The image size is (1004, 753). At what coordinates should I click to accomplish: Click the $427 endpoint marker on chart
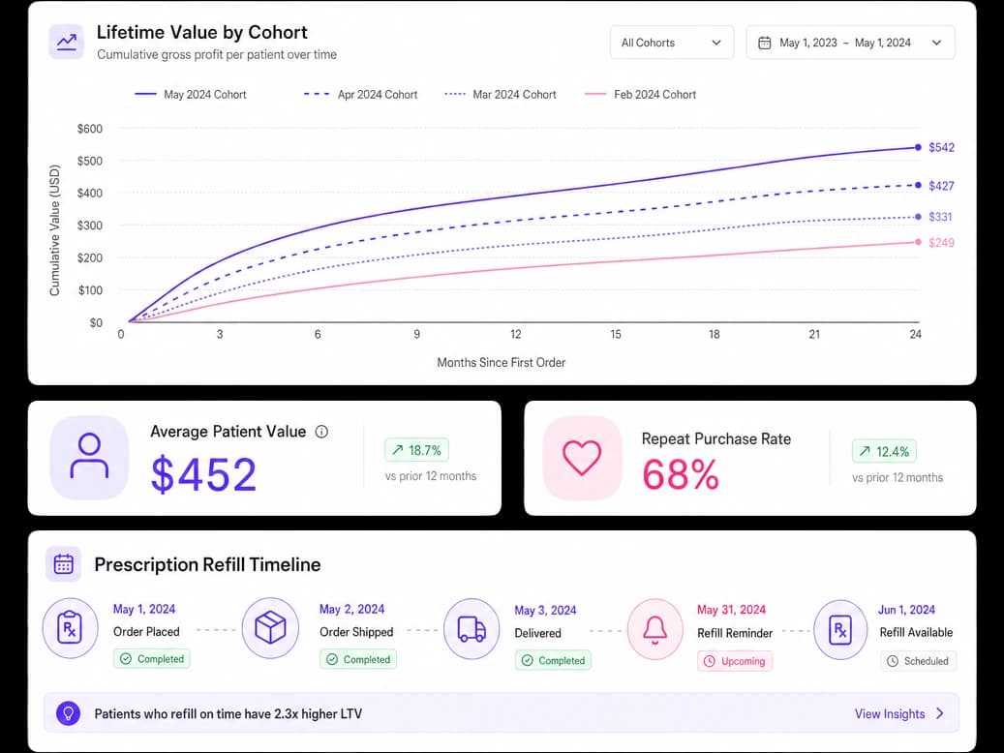click(x=918, y=185)
